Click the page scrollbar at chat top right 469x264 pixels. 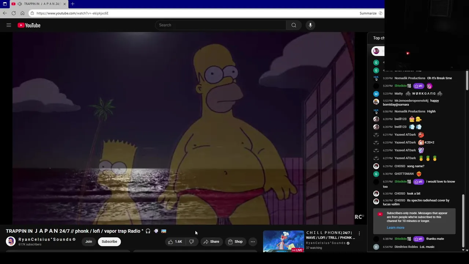point(467,81)
